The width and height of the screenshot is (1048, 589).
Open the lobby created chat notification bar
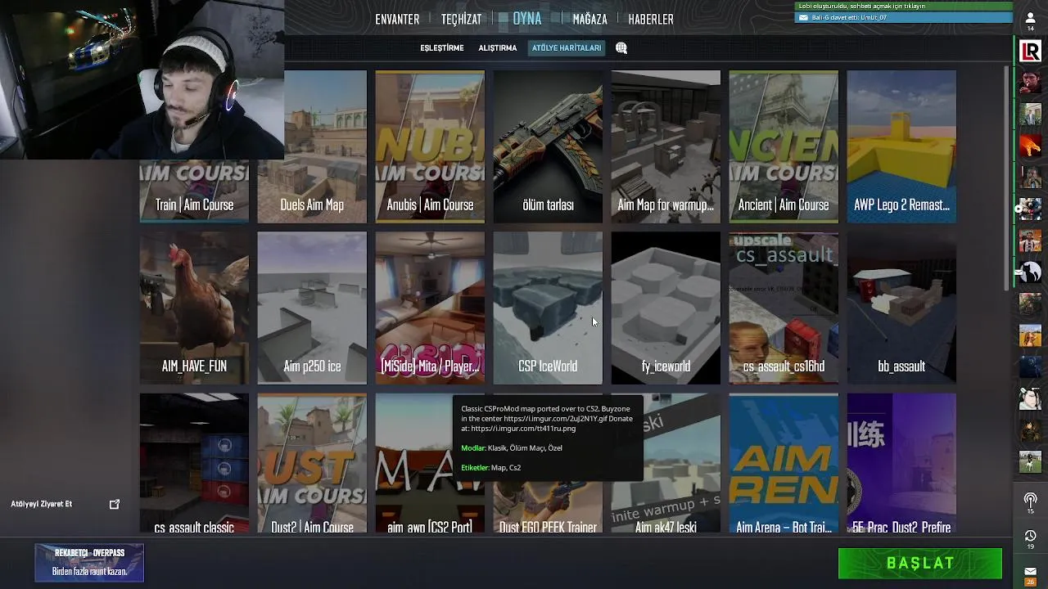(904, 6)
